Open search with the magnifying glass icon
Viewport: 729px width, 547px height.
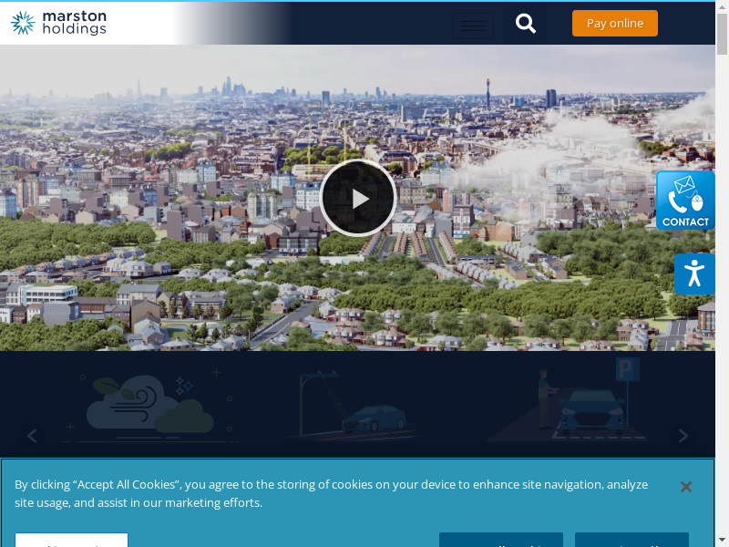(x=526, y=24)
